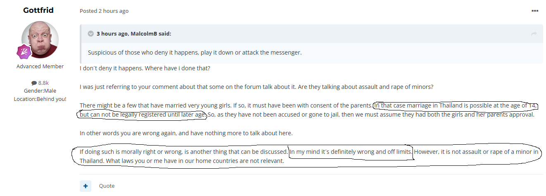
Task: Click the Advanced Member rank label
Action: [x=40, y=66]
